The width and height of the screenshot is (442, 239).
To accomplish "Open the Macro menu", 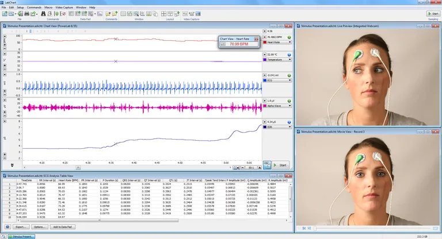I will (49, 7).
